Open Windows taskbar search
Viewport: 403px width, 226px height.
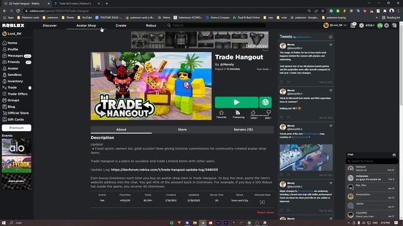[16, 223]
